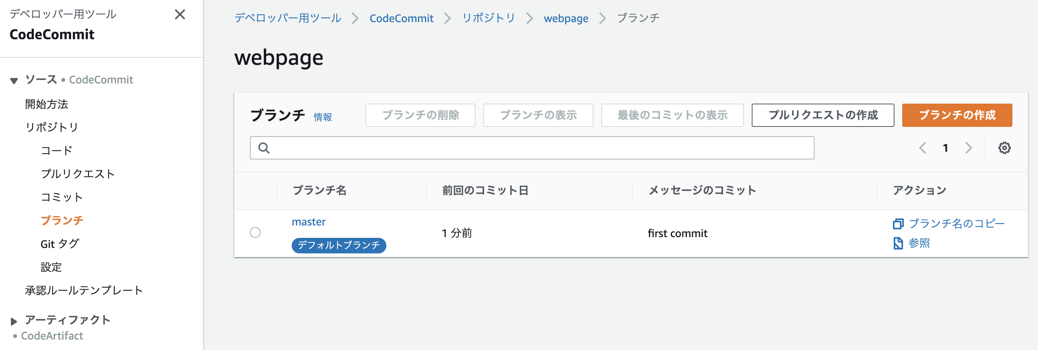Focus the branch search field
Screen dimensions: 1038x350
pos(531,148)
